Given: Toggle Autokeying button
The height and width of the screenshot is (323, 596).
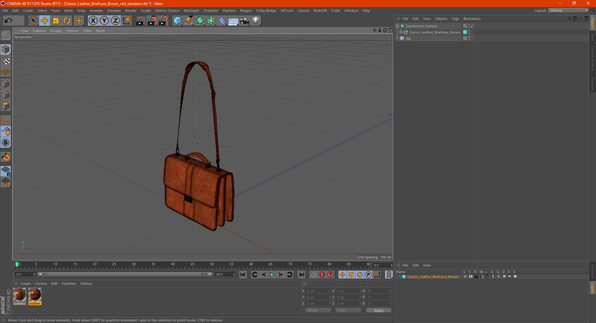Looking at the screenshot, I should (322, 275).
